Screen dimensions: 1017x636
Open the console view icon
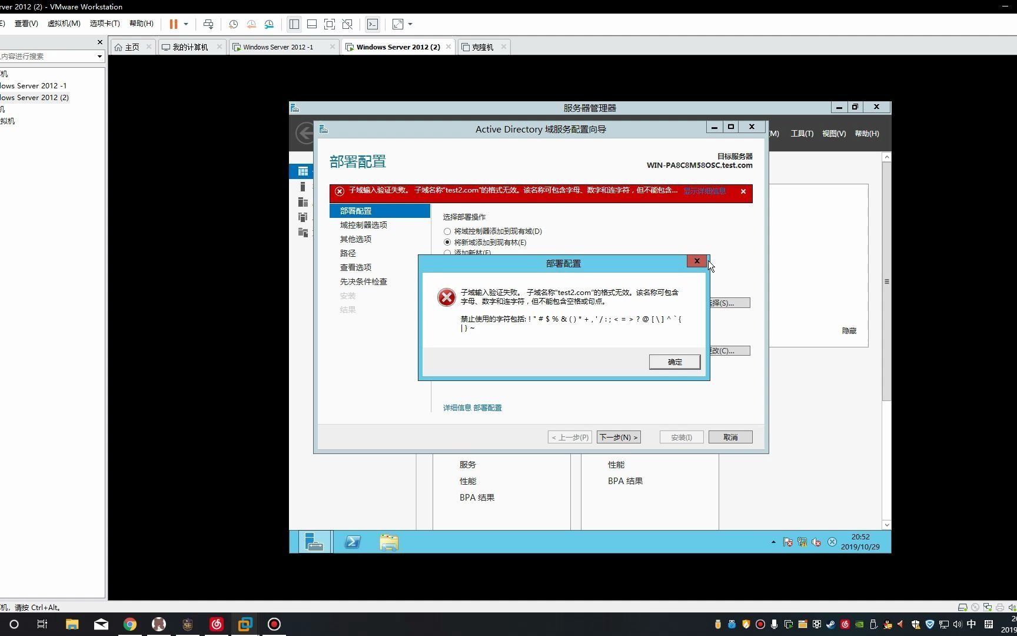tap(373, 24)
